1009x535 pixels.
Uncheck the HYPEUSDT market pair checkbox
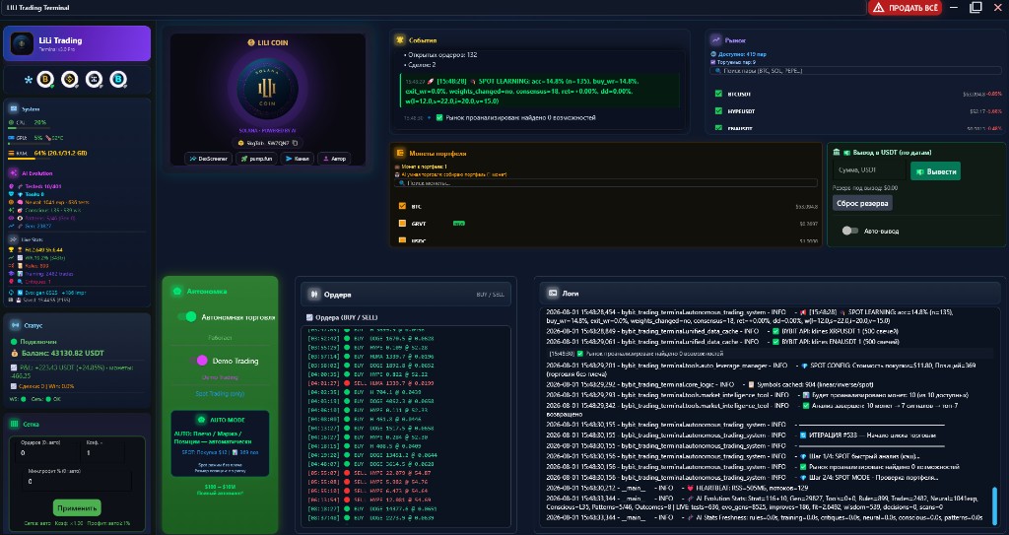[x=718, y=110]
